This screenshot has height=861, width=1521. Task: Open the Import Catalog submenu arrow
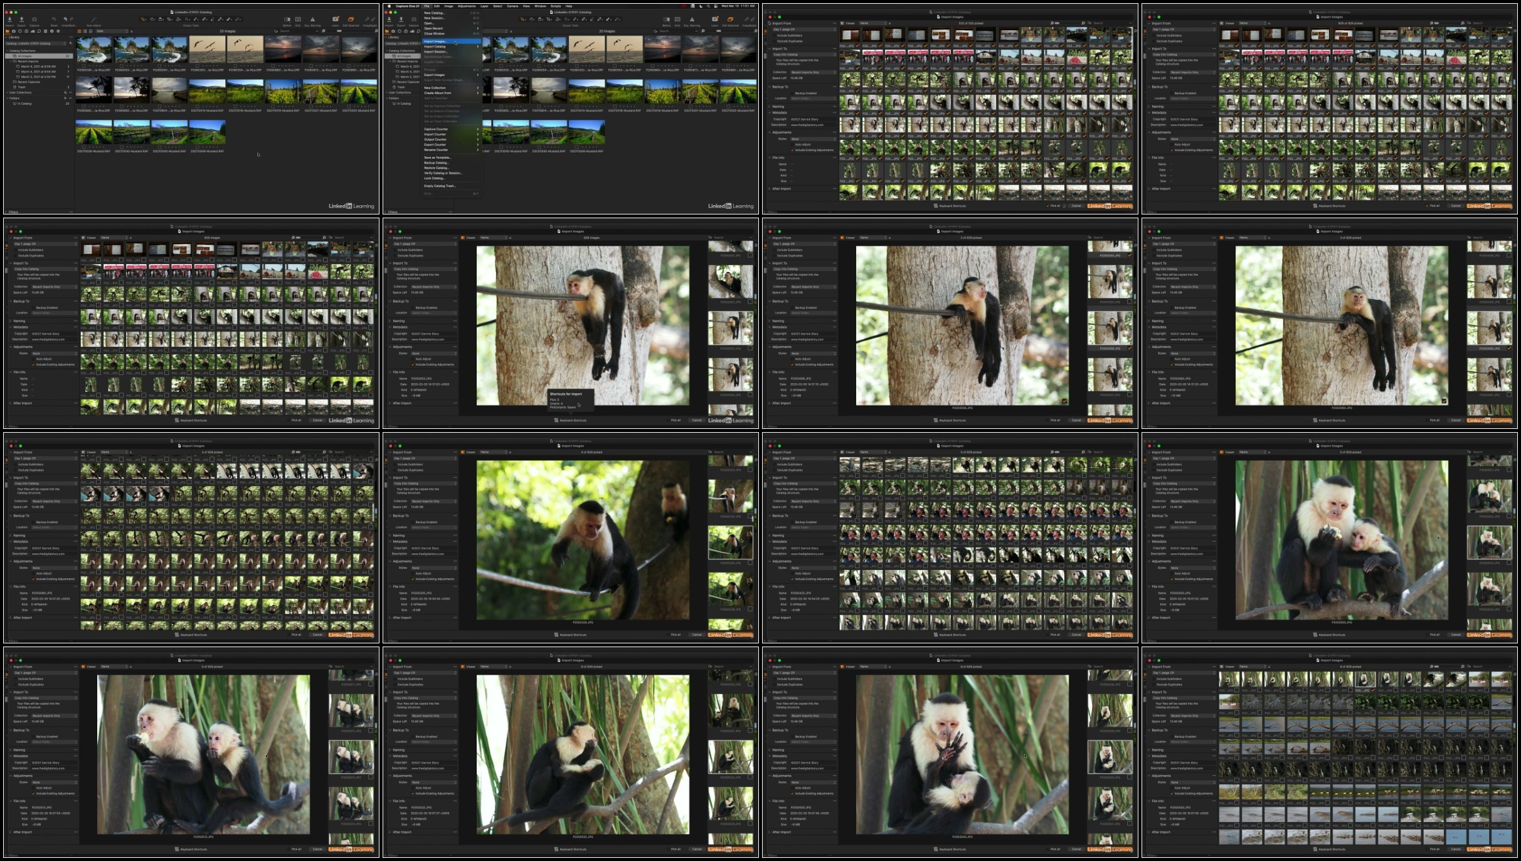(x=477, y=46)
